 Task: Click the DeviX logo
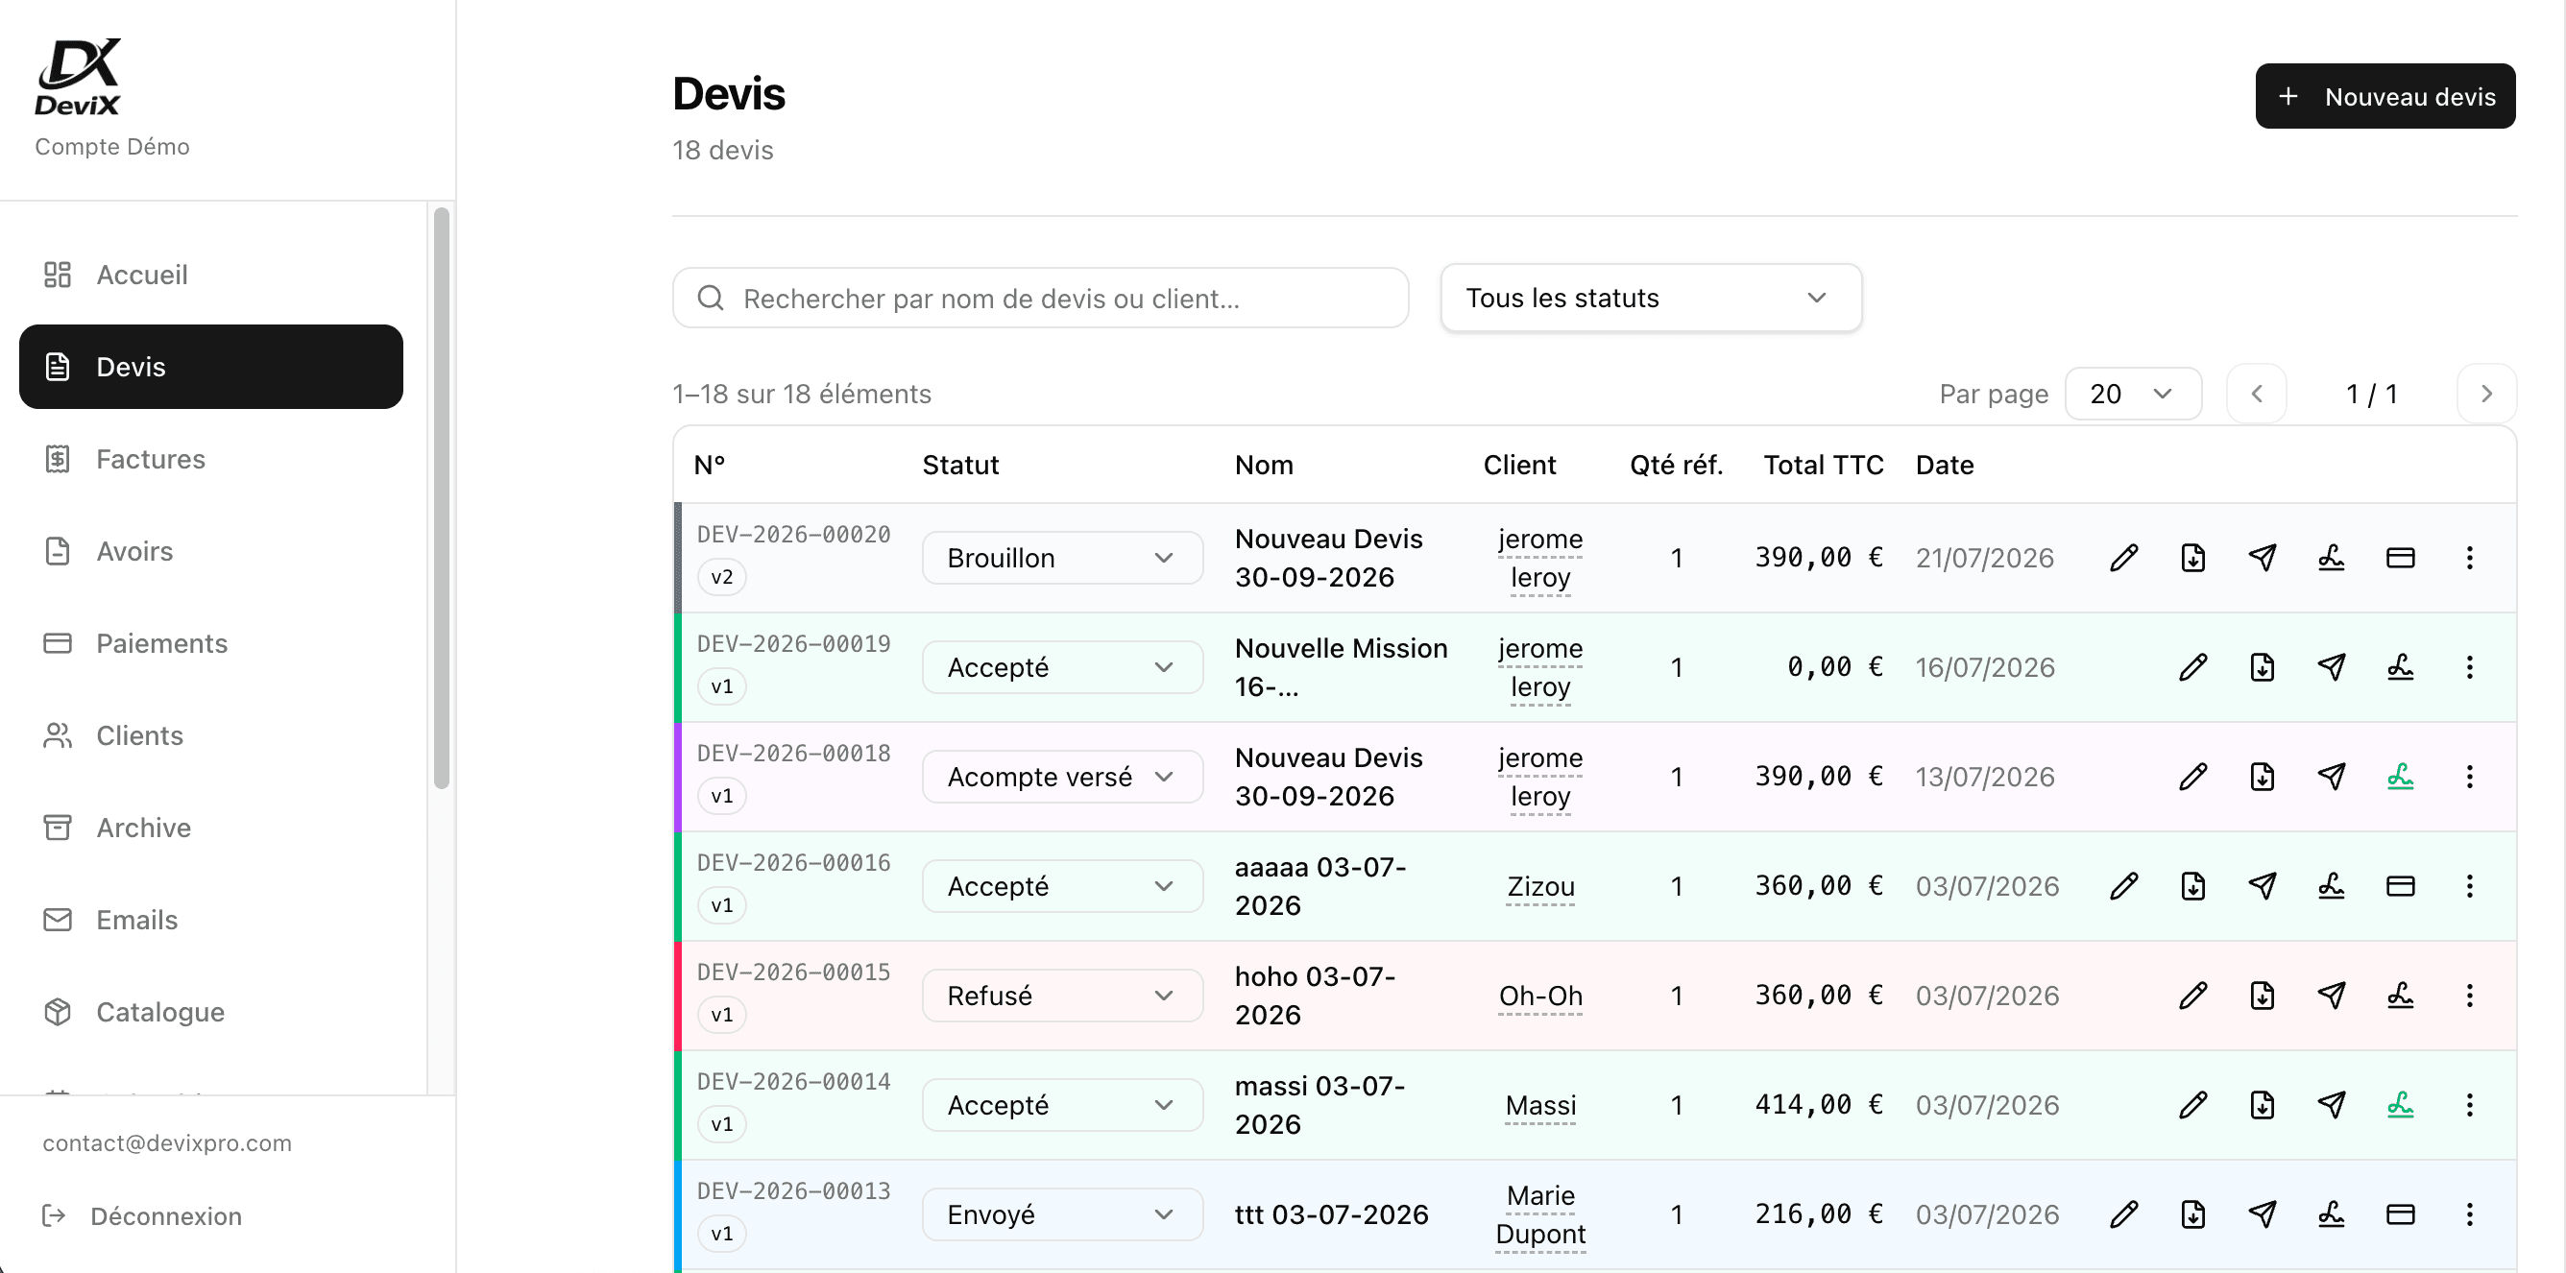pos(78,78)
